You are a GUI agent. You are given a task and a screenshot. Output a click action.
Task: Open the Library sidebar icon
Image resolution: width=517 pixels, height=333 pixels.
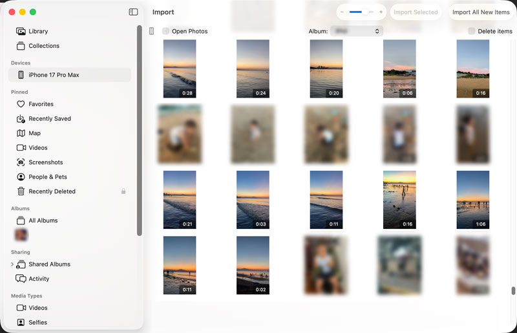click(21, 31)
